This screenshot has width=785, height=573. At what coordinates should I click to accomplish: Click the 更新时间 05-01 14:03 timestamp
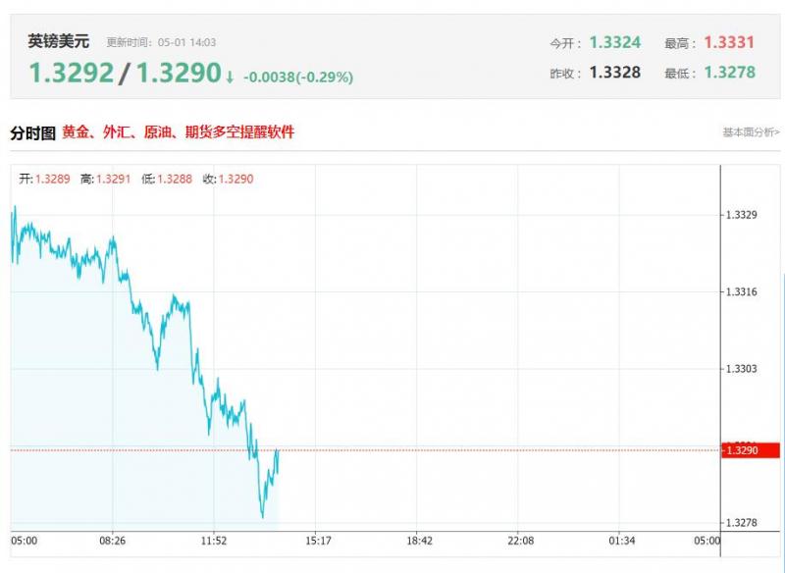coord(161,43)
